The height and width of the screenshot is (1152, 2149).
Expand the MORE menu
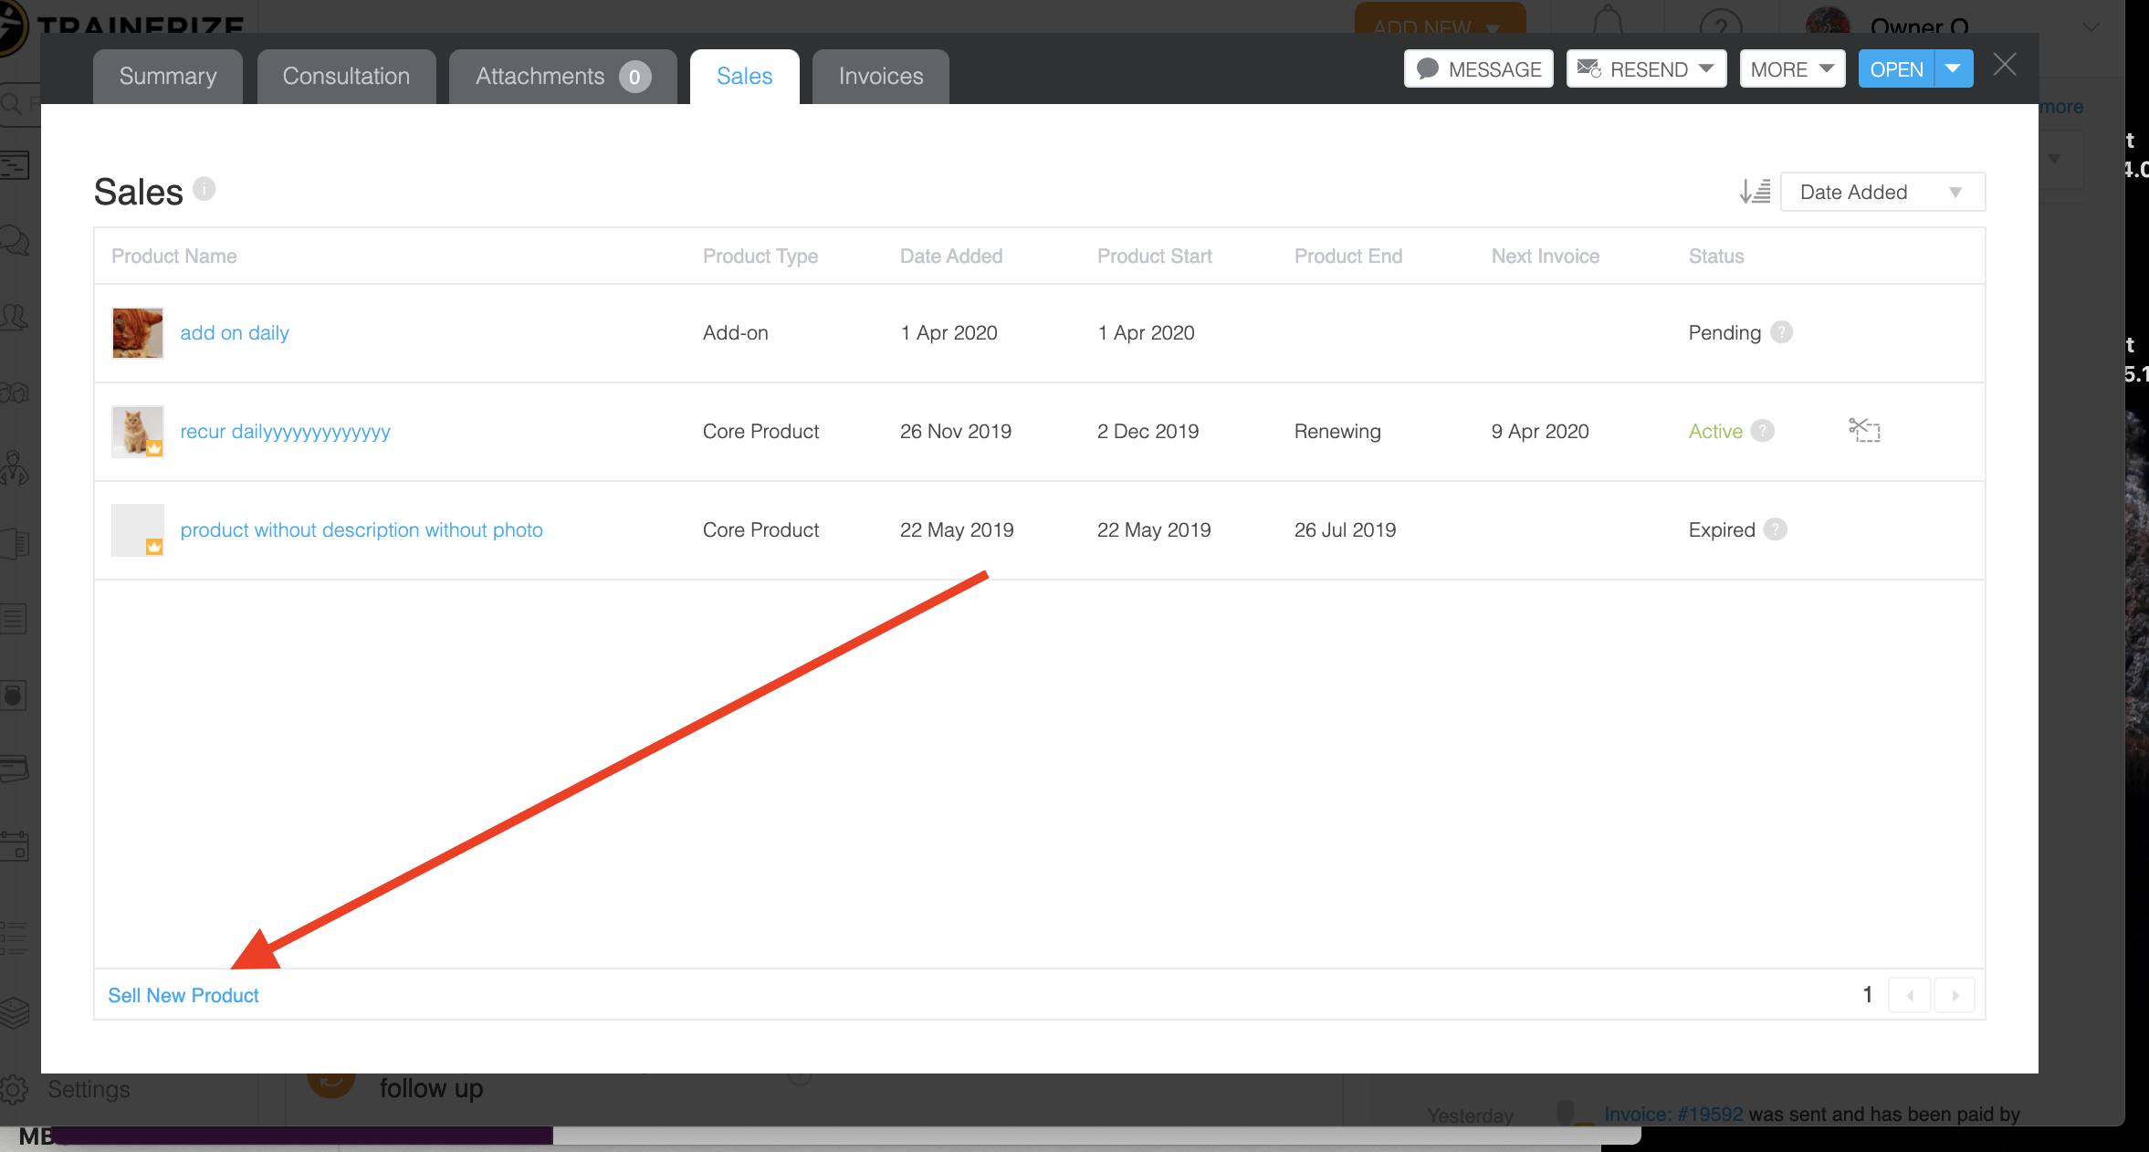click(x=1792, y=69)
